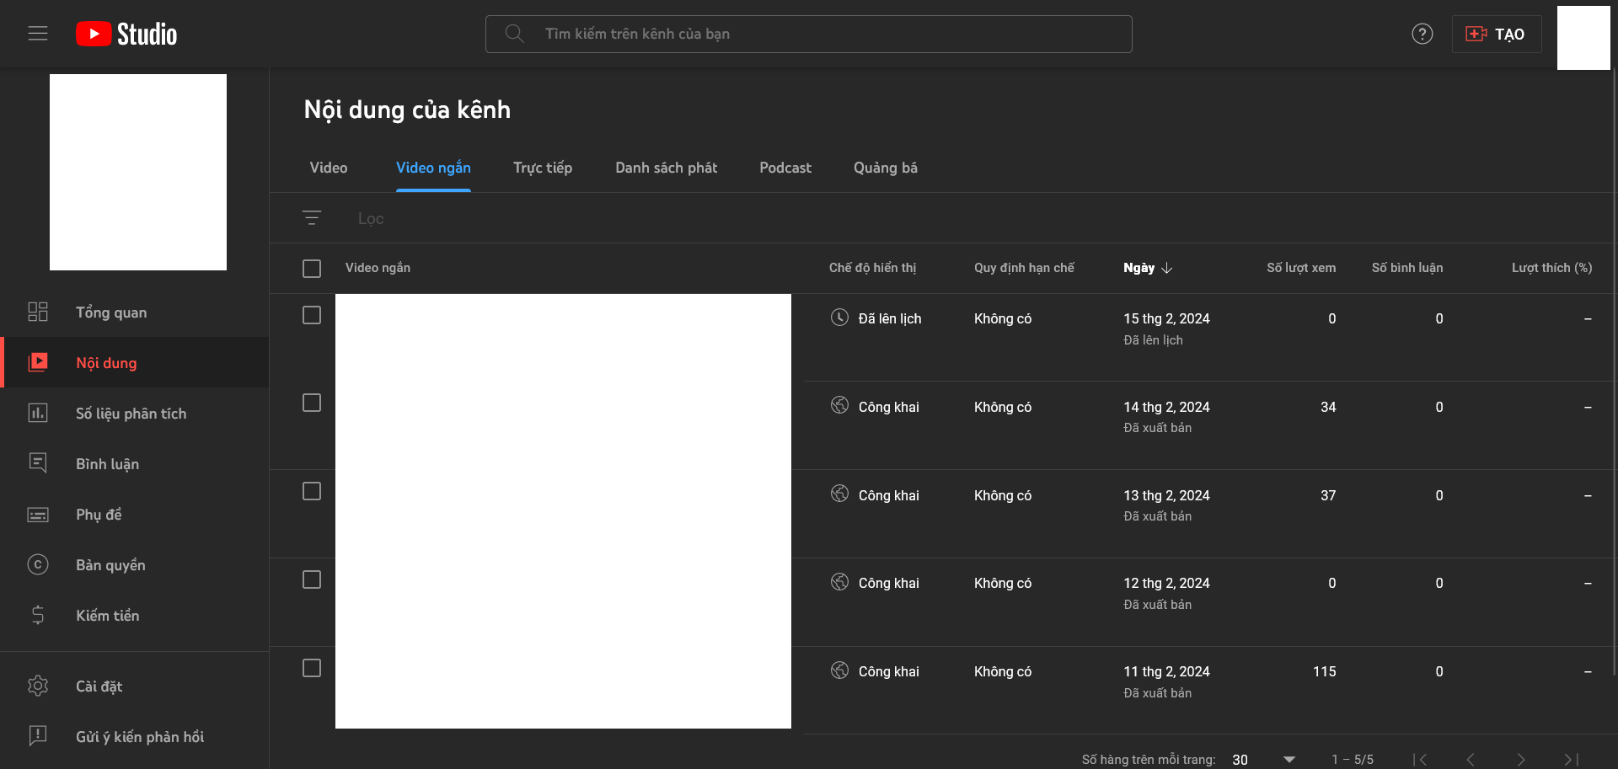The height and width of the screenshot is (769, 1618).
Task: Click the view count 115 cell
Action: pyautogui.click(x=1324, y=671)
